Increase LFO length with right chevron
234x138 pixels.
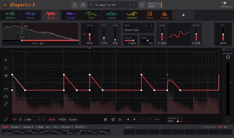pos(44,120)
